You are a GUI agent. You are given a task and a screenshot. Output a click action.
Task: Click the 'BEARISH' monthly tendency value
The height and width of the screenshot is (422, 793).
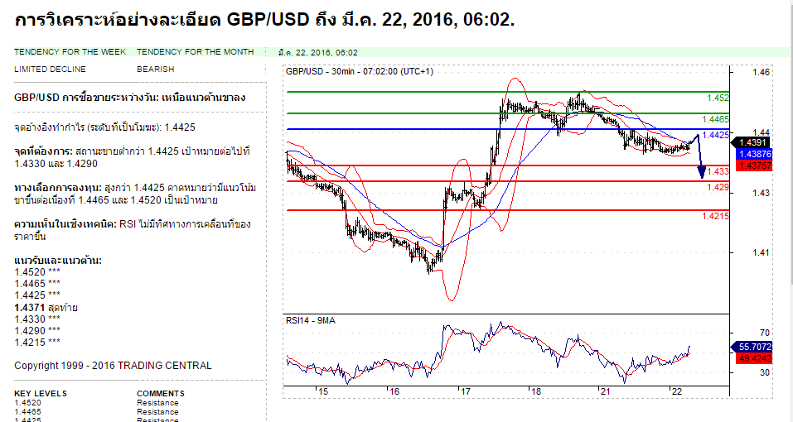pyautogui.click(x=155, y=70)
